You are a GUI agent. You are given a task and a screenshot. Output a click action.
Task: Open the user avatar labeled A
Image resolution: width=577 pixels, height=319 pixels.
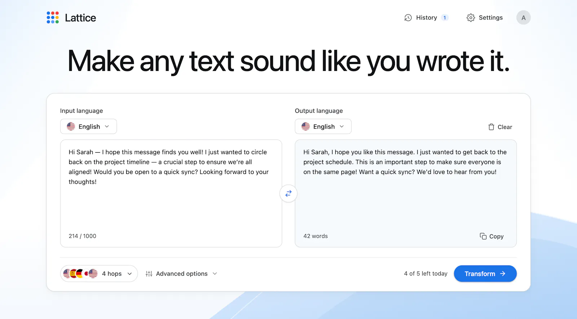[x=523, y=18]
